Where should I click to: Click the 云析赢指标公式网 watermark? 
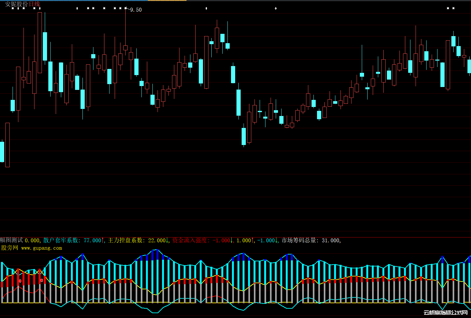445,313
